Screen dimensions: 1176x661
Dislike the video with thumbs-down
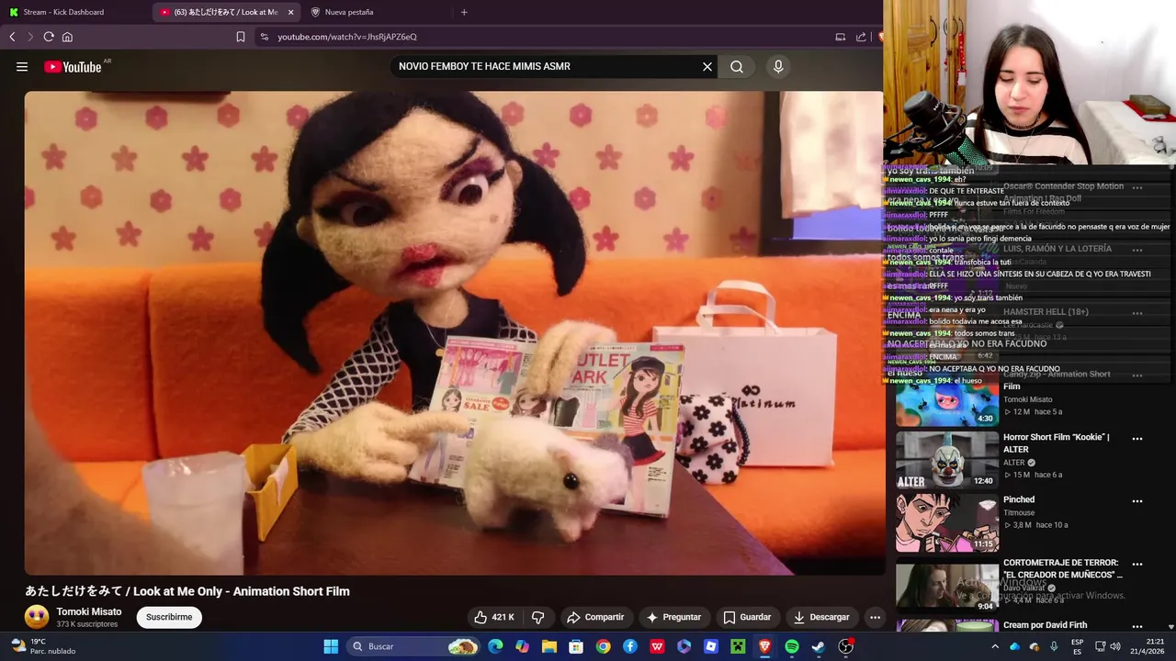coord(538,617)
